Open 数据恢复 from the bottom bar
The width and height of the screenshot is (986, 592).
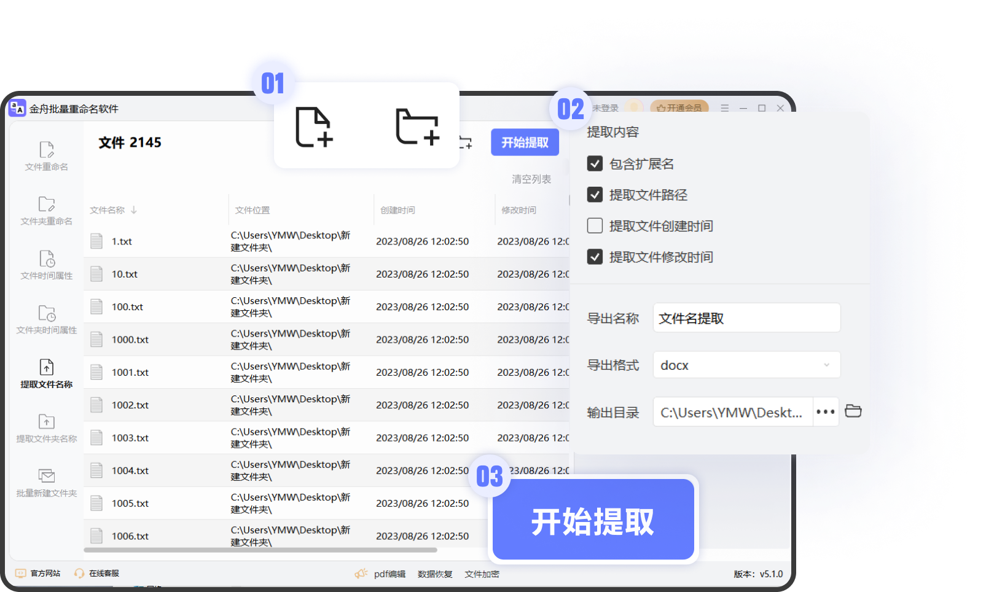pyautogui.click(x=434, y=574)
